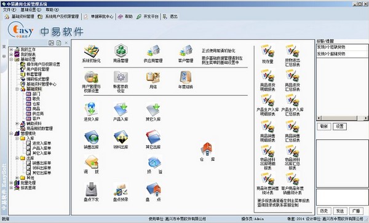
Task: Expand the 我的工作 tree node
Action: (x=11, y=50)
